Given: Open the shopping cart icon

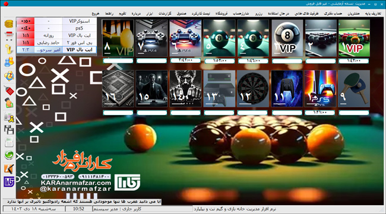Looking at the screenshot, I should pos(9,36).
